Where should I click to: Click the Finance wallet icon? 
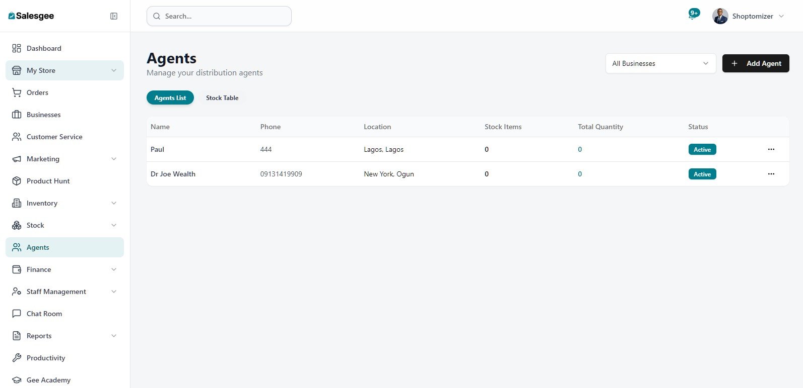(17, 269)
